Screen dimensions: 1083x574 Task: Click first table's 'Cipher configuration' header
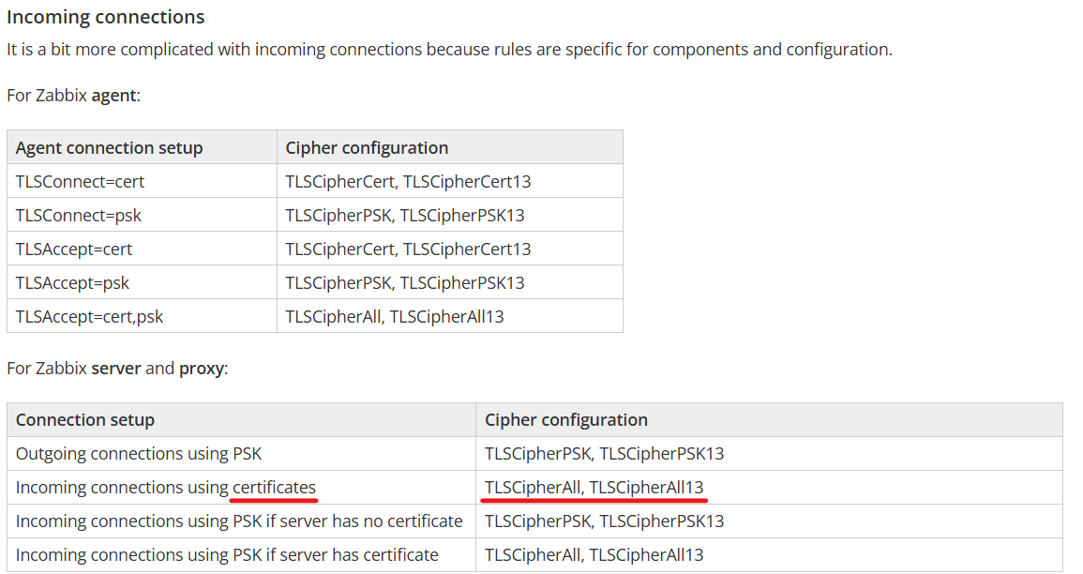pos(367,147)
